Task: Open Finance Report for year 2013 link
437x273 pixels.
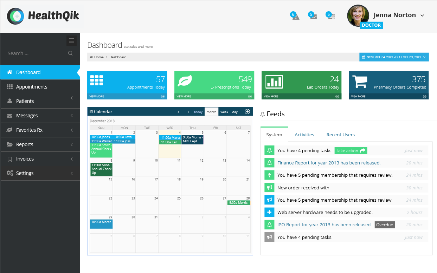Action: pyautogui.click(x=329, y=163)
